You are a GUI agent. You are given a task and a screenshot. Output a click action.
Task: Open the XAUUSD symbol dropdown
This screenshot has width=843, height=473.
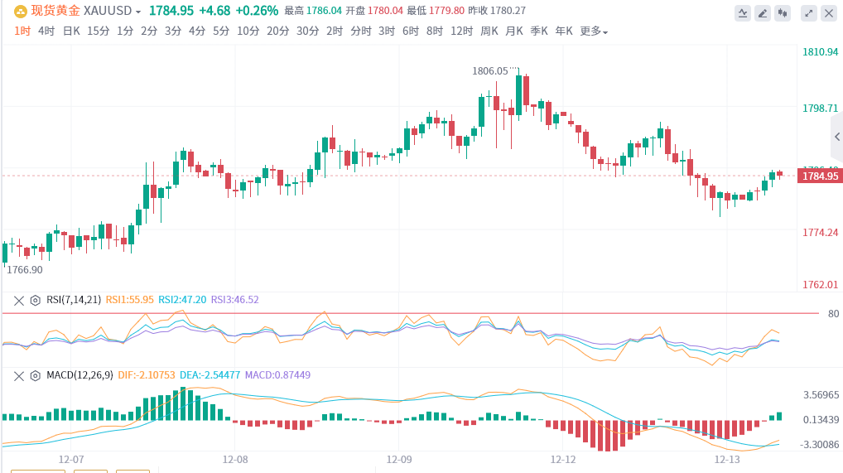point(138,12)
